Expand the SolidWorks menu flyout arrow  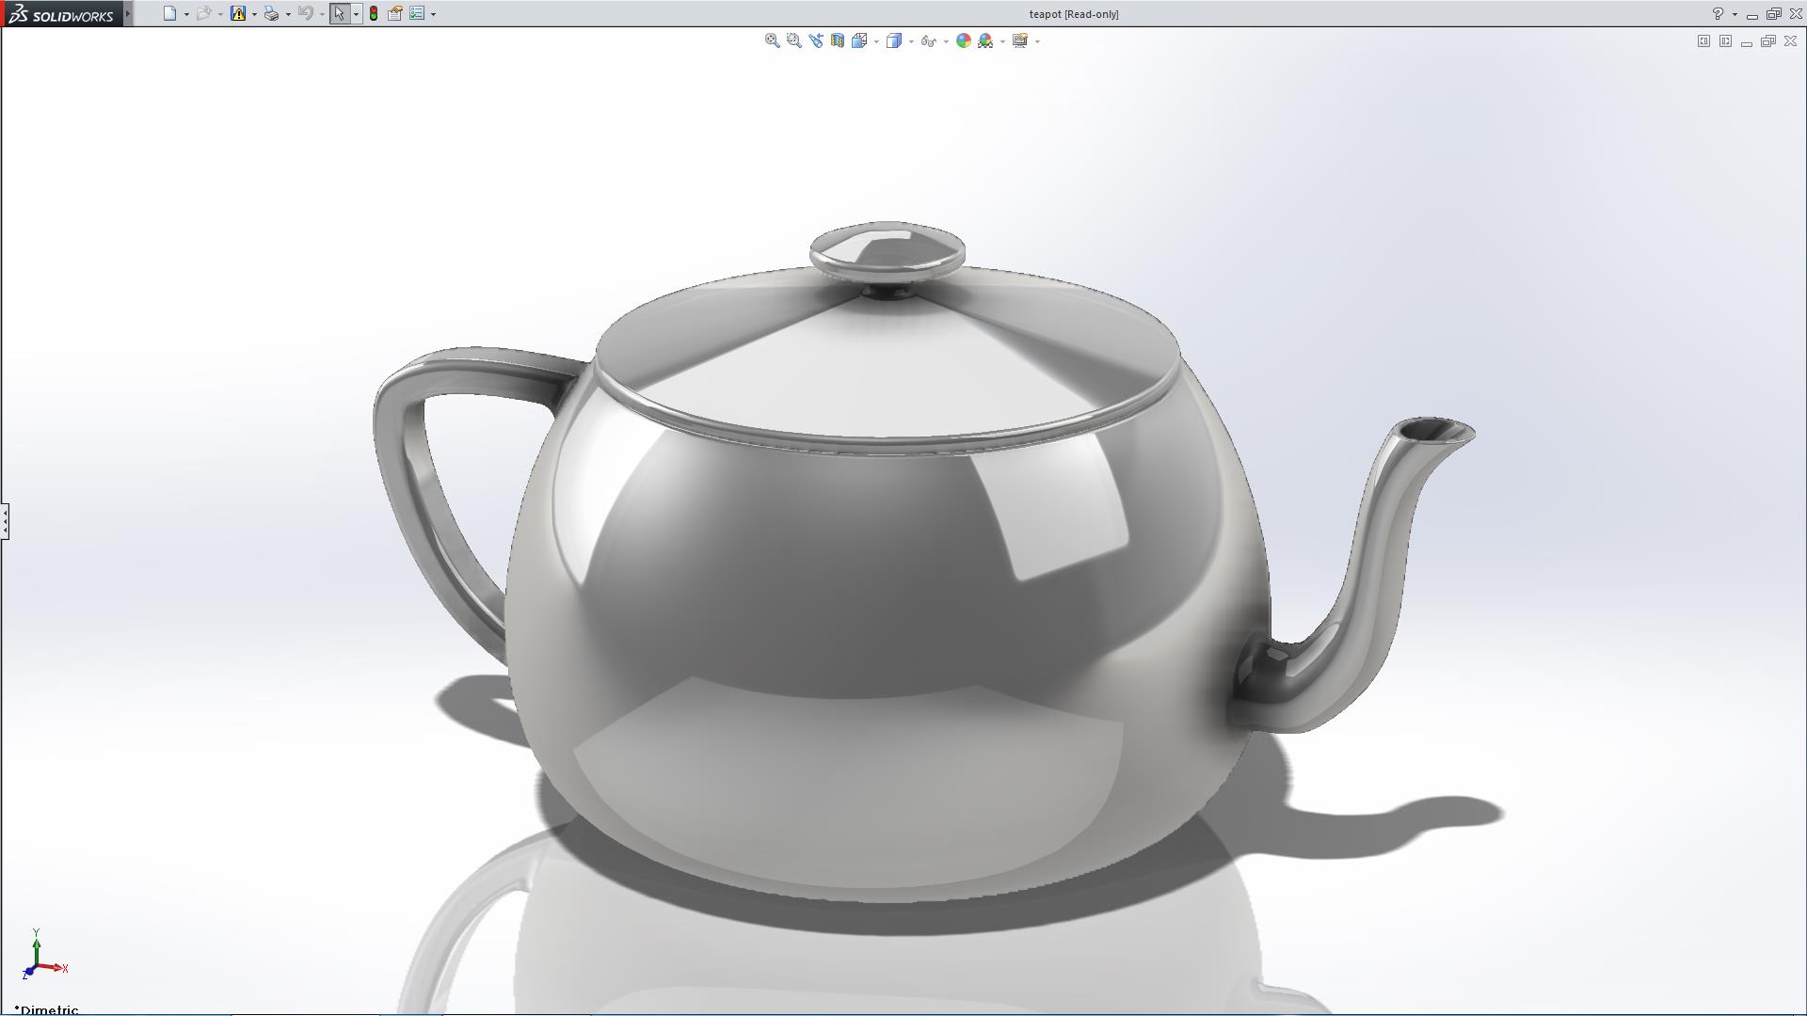(128, 13)
